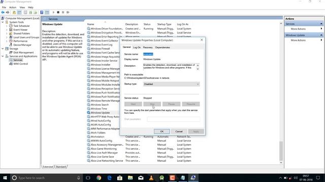Click the Pause Service toolbar icon
The image size is (325, 182).
coord(63,12)
